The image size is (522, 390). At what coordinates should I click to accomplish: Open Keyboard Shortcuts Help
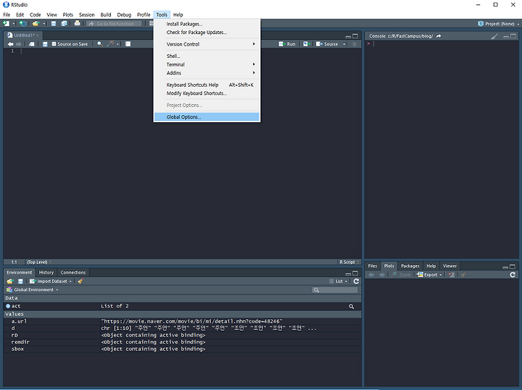point(207,85)
